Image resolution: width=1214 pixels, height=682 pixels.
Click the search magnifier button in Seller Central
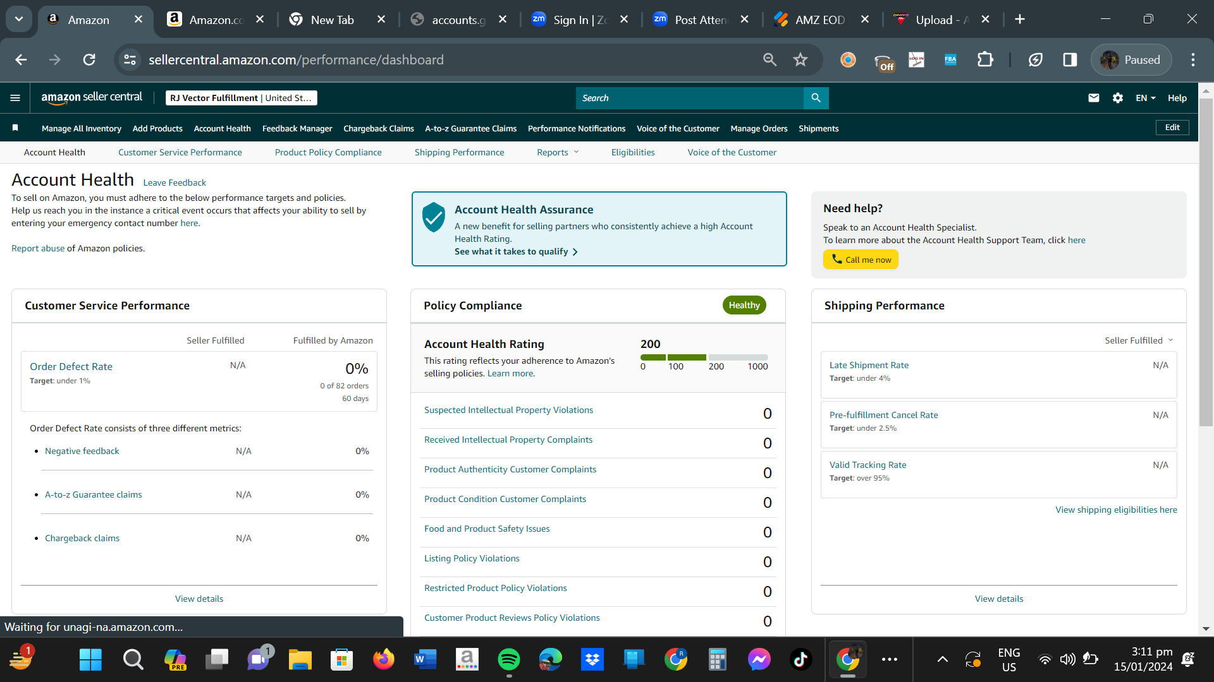pos(816,98)
